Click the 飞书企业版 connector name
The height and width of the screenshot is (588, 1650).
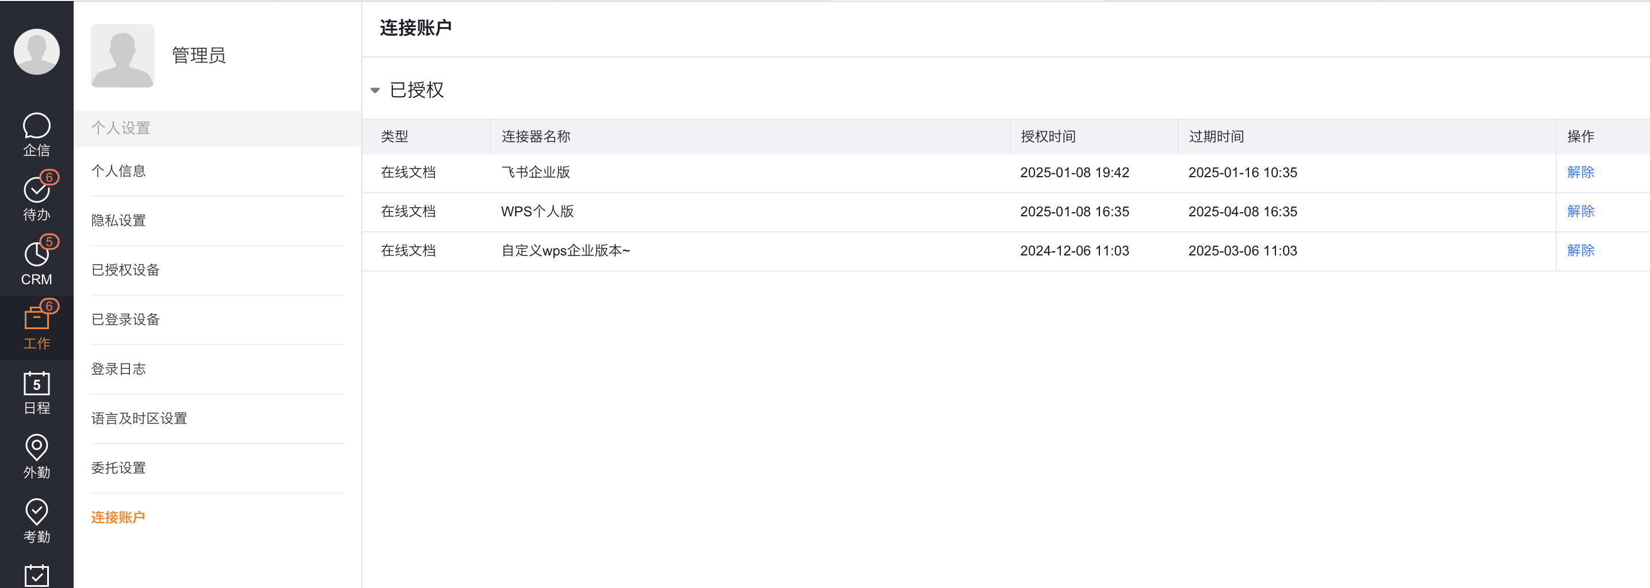tap(536, 172)
